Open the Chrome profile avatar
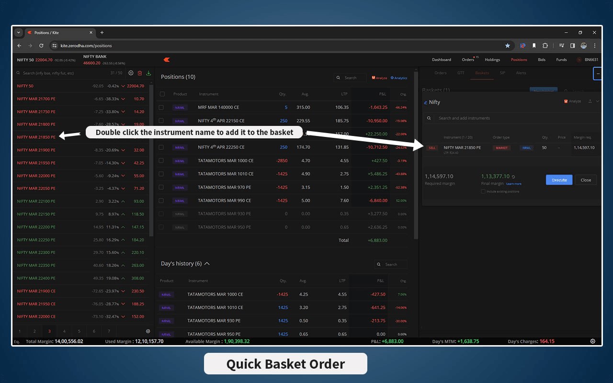613x383 pixels. point(584,45)
